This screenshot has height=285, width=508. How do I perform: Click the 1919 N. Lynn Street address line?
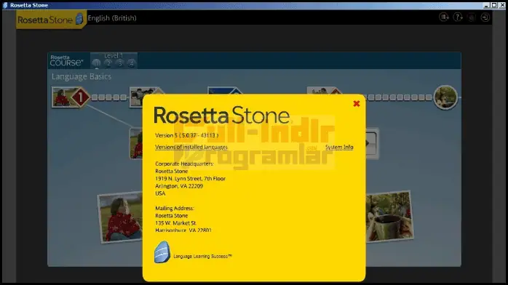click(190, 179)
